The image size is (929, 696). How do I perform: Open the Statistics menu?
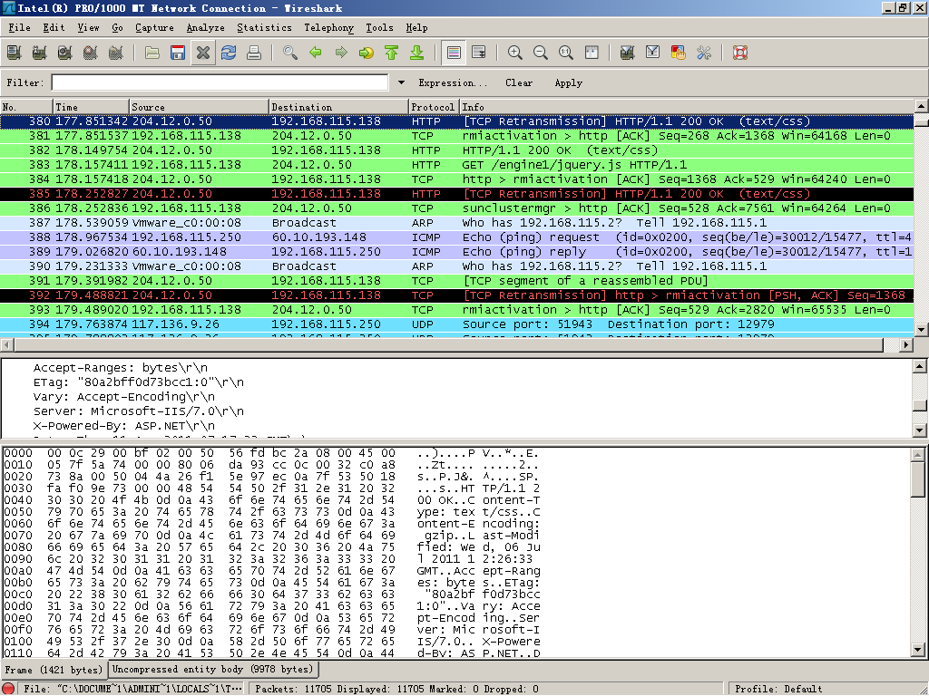[264, 28]
